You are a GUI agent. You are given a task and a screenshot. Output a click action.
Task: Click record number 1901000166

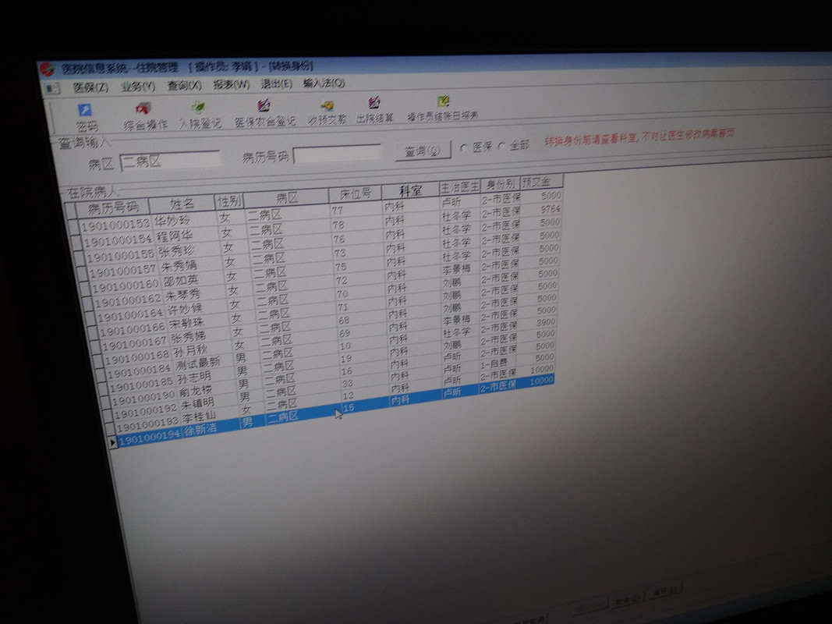(133, 329)
